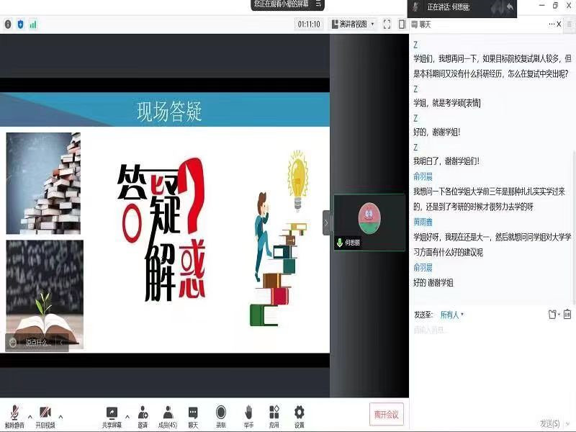This screenshot has width=576, height=432.
Task: Choose chat recipient via 所有人 dropdown
Action: pyautogui.click(x=452, y=315)
